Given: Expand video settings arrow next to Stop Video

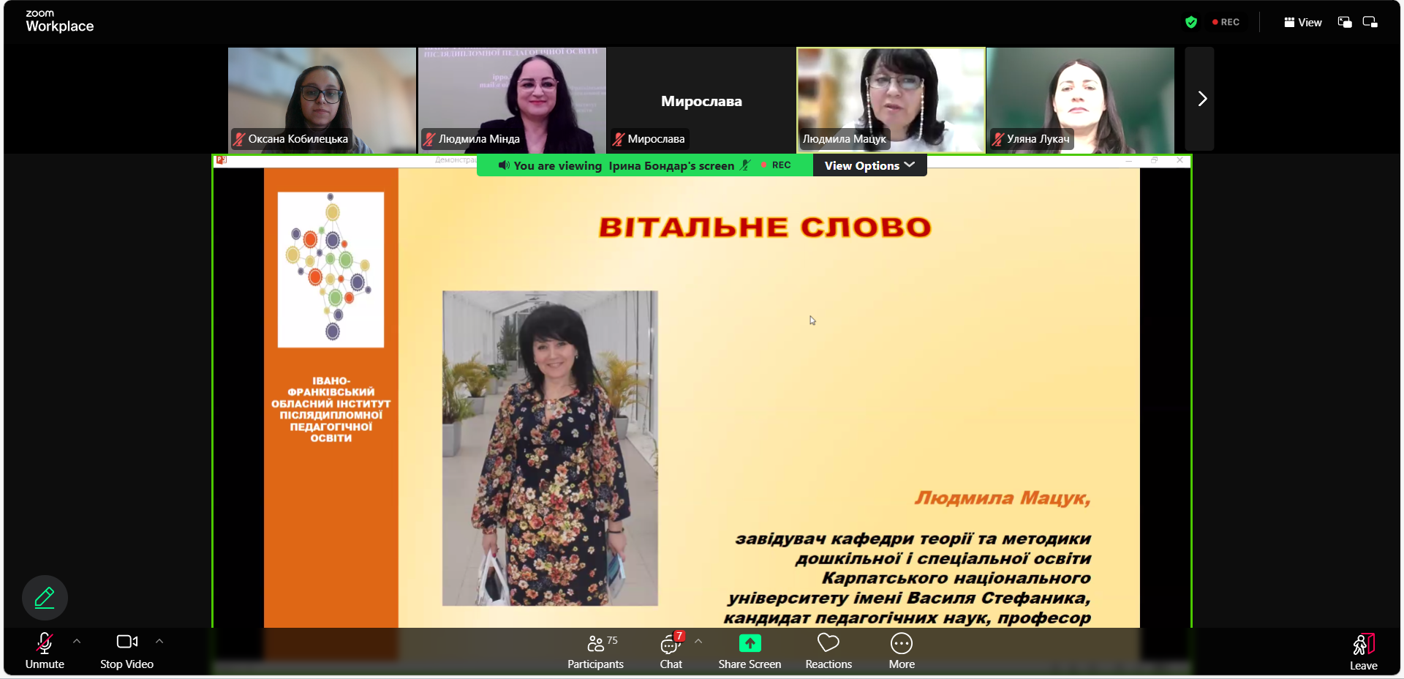Looking at the screenshot, I should point(159,641).
